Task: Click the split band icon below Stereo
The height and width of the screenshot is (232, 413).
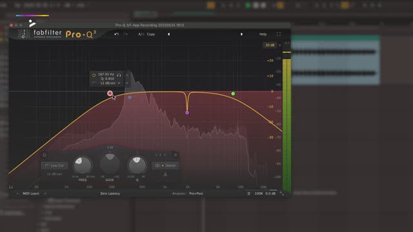Action: pos(165,175)
